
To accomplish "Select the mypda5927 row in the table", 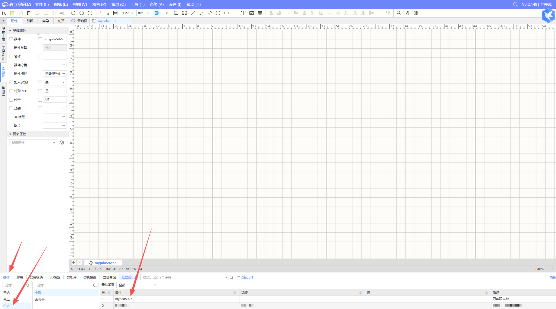I will pyautogui.click(x=328, y=299).
